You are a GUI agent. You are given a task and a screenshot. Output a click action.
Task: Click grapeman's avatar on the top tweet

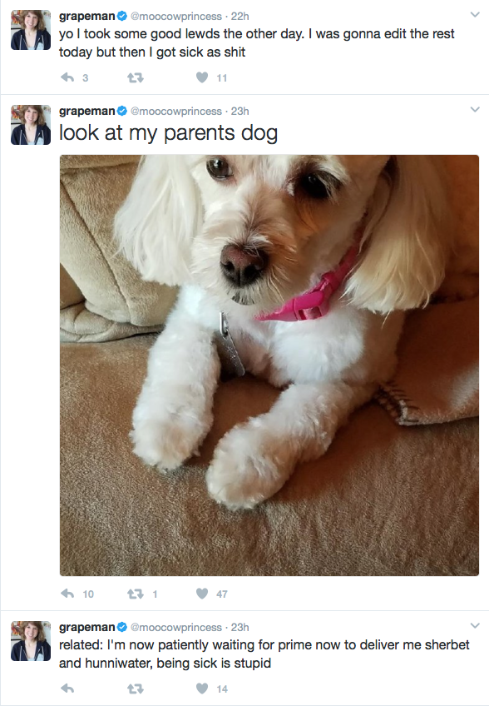tap(31, 30)
